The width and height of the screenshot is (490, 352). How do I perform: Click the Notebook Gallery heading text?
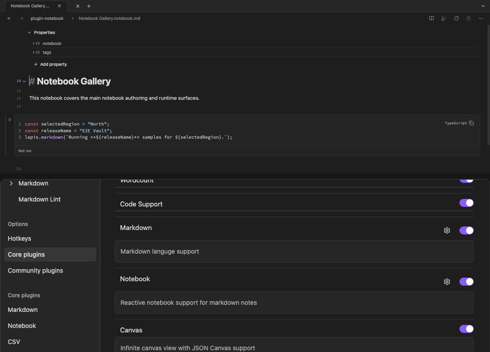click(x=74, y=81)
